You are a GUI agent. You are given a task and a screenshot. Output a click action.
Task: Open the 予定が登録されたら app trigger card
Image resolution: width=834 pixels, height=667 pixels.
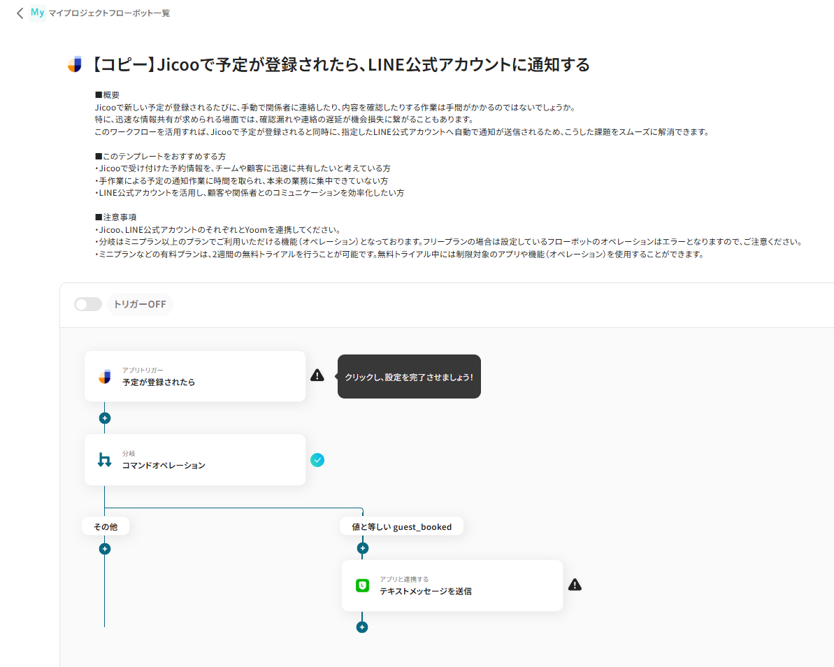(195, 376)
